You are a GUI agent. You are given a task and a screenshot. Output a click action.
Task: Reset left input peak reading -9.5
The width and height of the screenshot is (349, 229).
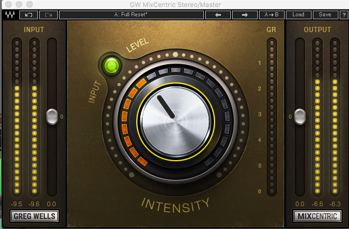point(16,204)
